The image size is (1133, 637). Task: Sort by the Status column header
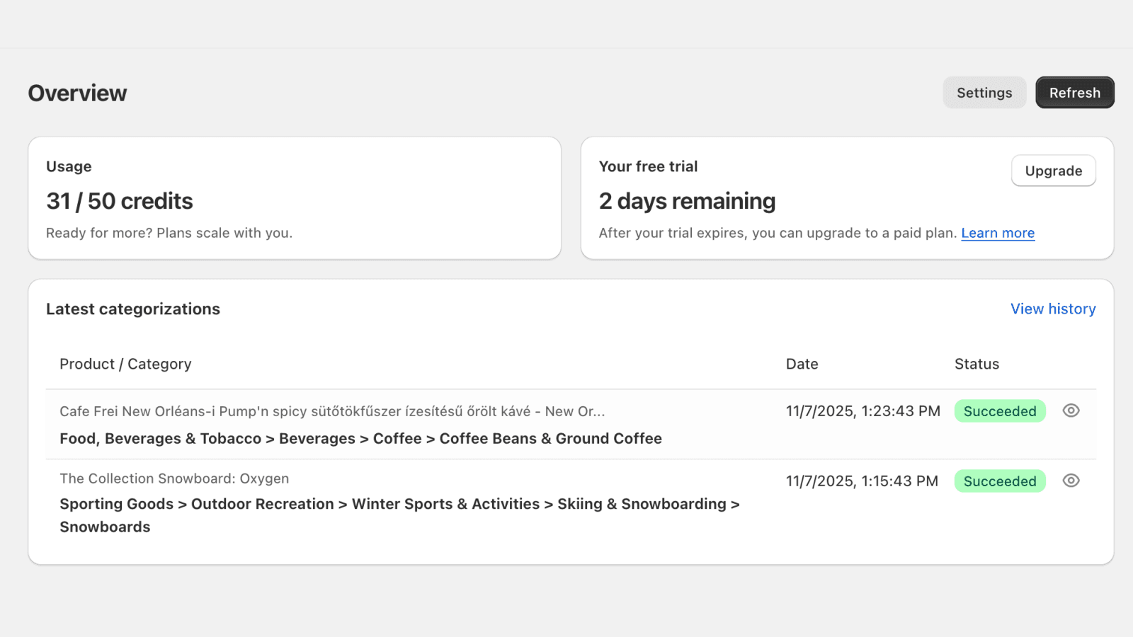[977, 364]
